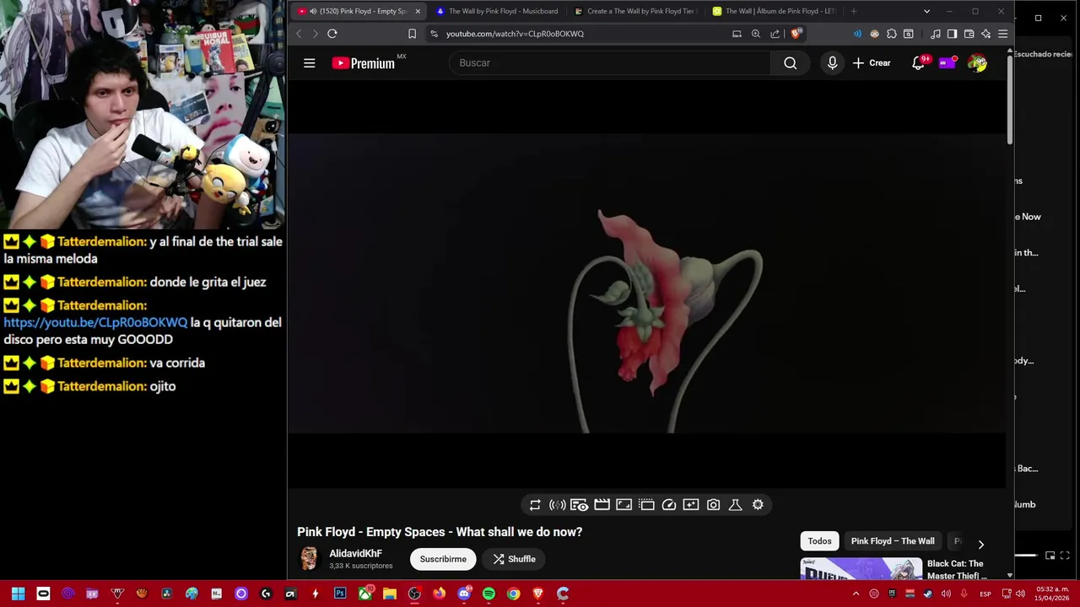The image size is (1080, 607).
Task: Adjust the volume slider in right window
Action: coord(1026,556)
